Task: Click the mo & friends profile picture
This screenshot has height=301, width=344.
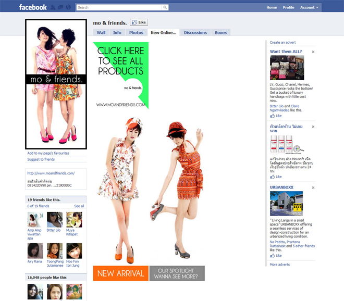Action: 56,84
